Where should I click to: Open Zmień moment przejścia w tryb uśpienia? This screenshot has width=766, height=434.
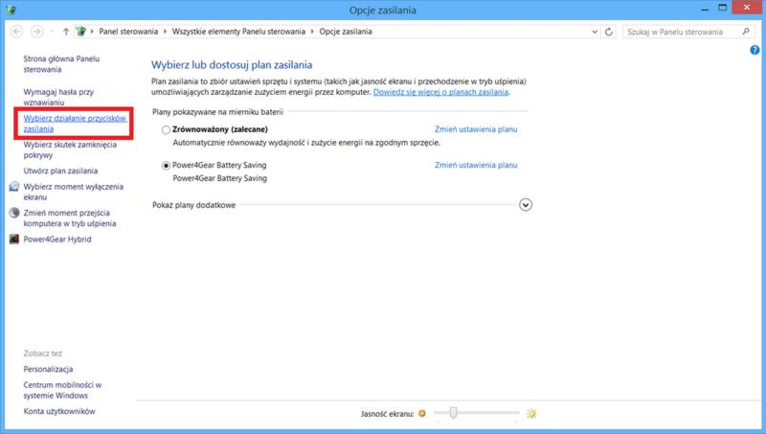[x=69, y=218]
